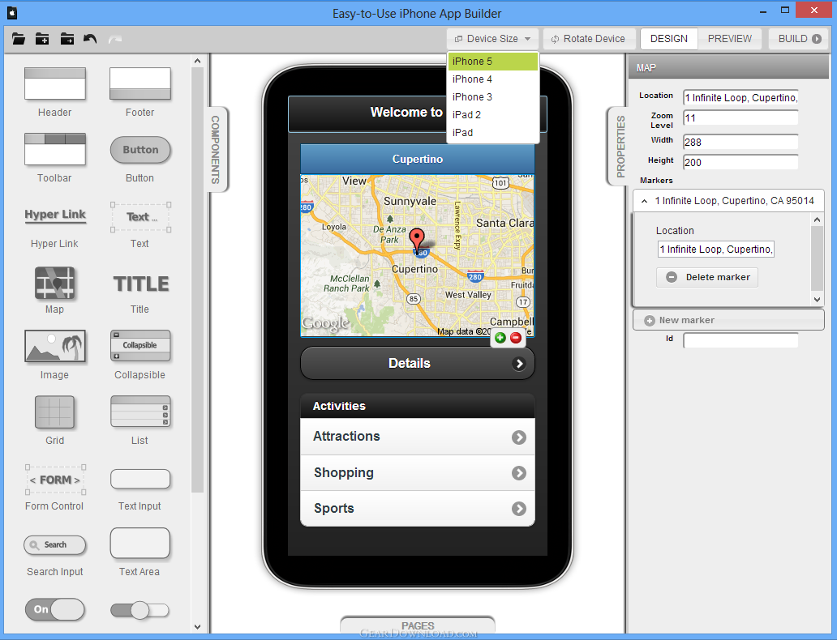837x640 pixels.
Task: Select the Collapsible component
Action: (x=139, y=355)
